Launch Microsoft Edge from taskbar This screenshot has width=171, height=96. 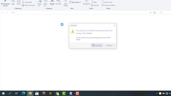[x=24, y=93]
